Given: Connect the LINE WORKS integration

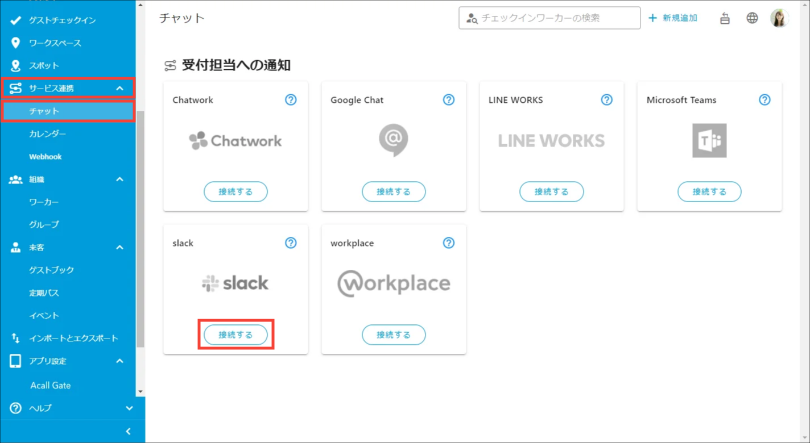Looking at the screenshot, I should point(552,192).
